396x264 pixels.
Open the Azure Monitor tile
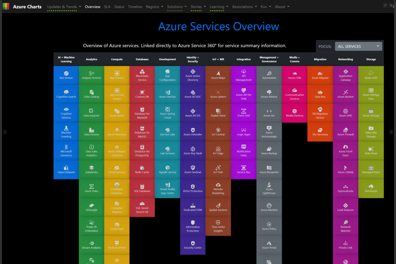click(x=269, y=207)
